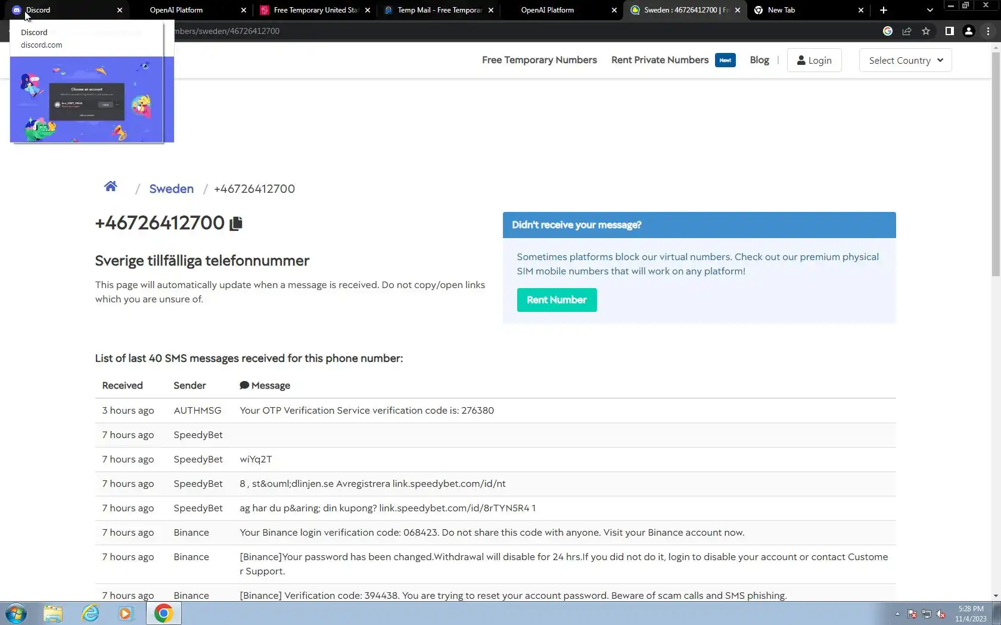
Task: Click the Google icon in the address bar
Action: [x=888, y=31]
